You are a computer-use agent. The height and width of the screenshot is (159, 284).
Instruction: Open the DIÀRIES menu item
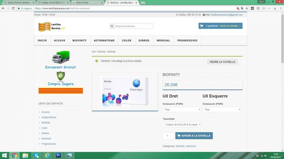coord(144,40)
